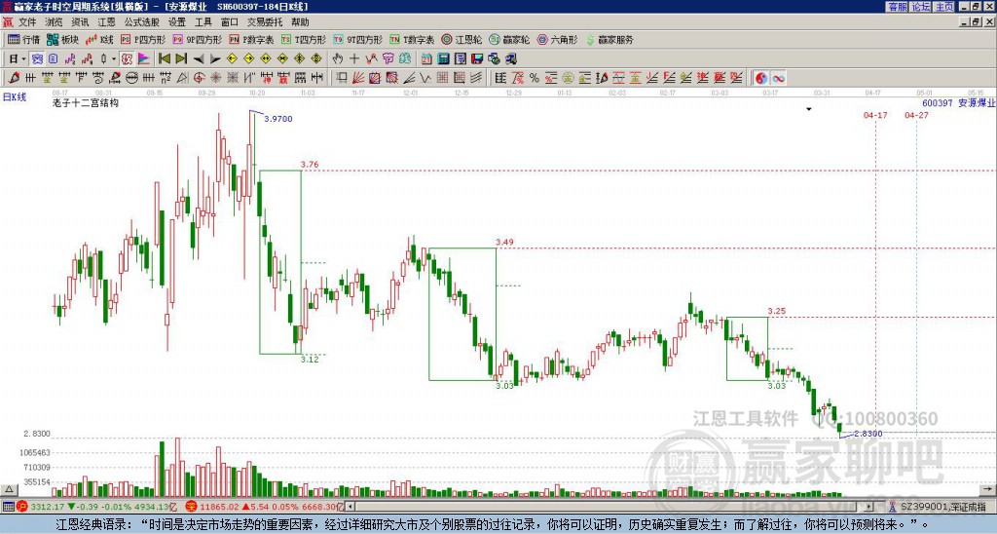The image size is (997, 534).
Task: Click the black right arrow icon
Action: (215, 58)
